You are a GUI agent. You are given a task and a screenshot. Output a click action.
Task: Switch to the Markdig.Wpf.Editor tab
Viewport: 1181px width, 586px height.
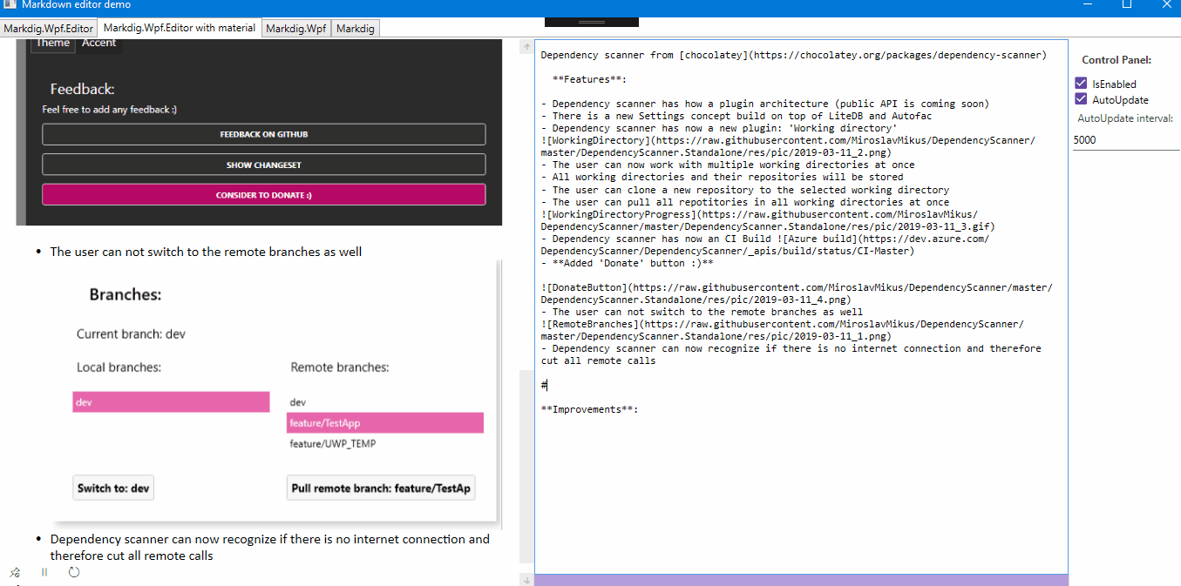pyautogui.click(x=49, y=29)
